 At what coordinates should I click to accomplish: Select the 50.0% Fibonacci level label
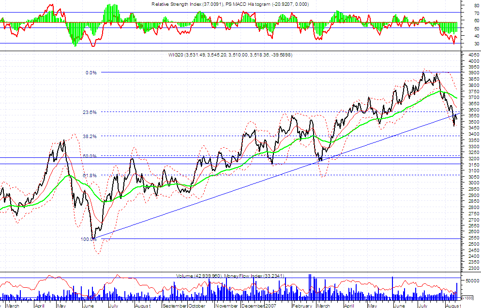point(90,156)
